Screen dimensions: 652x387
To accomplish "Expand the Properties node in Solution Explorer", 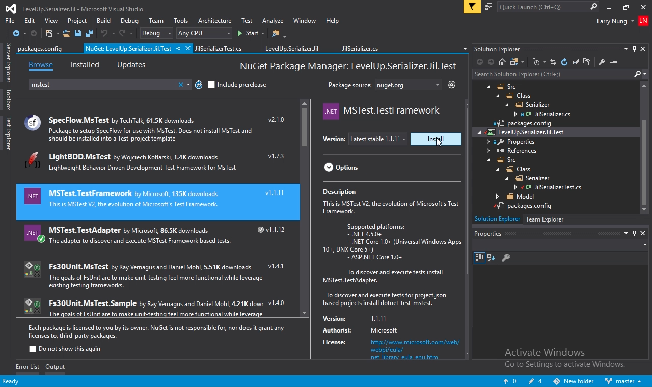I will pos(488,142).
